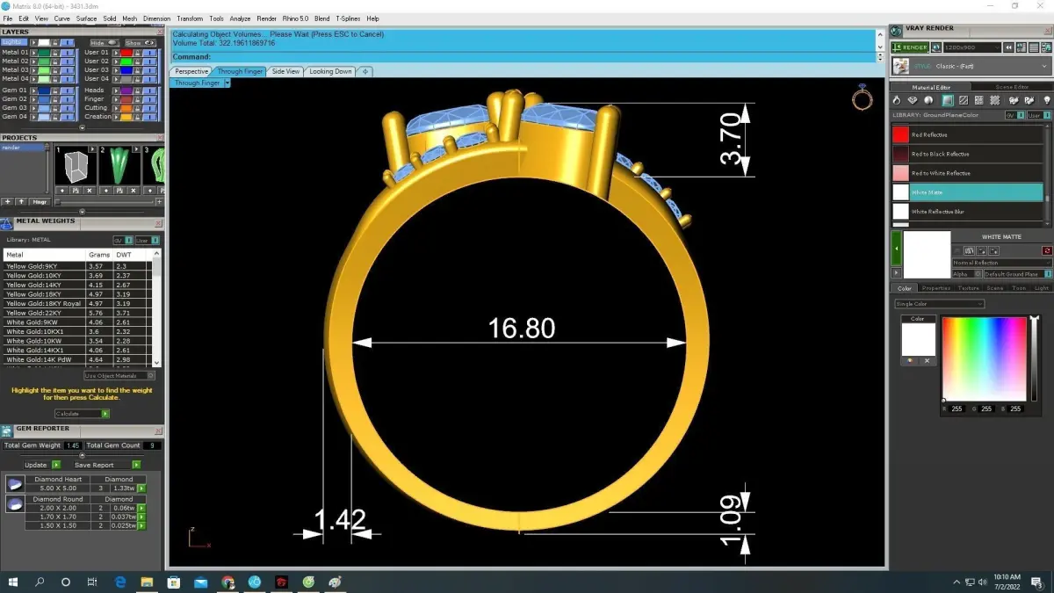1054x593 pixels.
Task: Choose the Red Reflective material
Action: (969, 134)
